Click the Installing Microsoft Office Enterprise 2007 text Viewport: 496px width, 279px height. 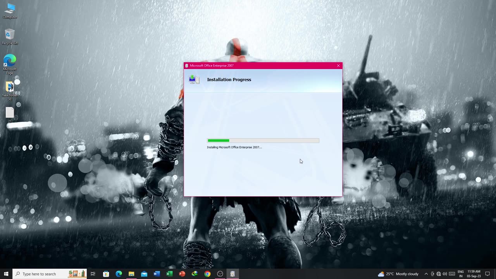tap(234, 147)
